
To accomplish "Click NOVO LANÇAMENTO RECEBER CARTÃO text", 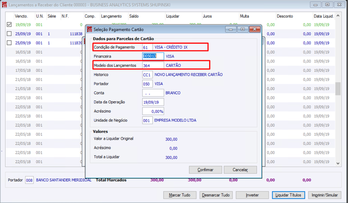I will (189, 75).
